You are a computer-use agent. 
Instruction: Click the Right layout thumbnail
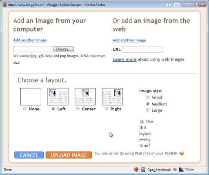pyautogui.click(x=112, y=96)
